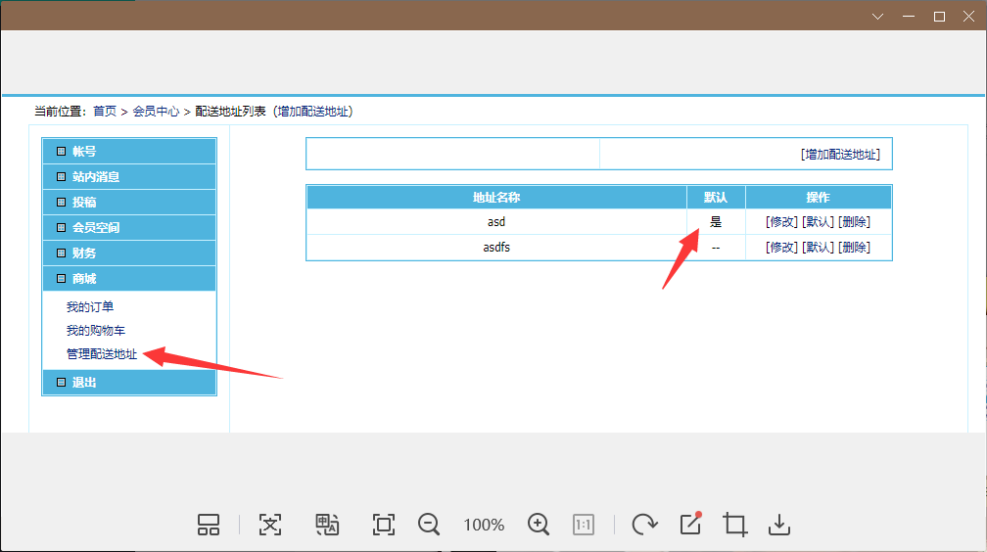Open the thumbnail gallery view icon
This screenshot has width=987, height=552.
pos(209,525)
